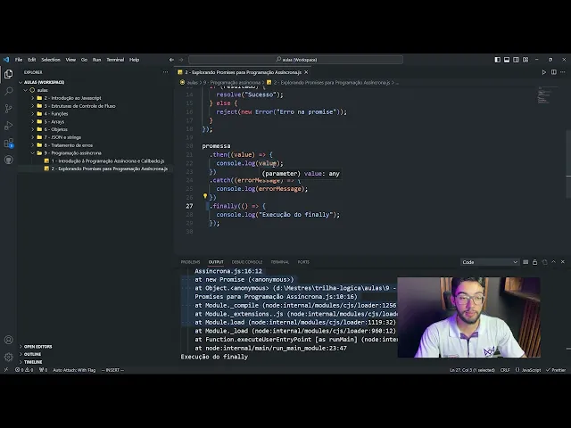Click the lightbulb code action icon
This screenshot has height=428, width=571.
pyautogui.click(x=205, y=196)
